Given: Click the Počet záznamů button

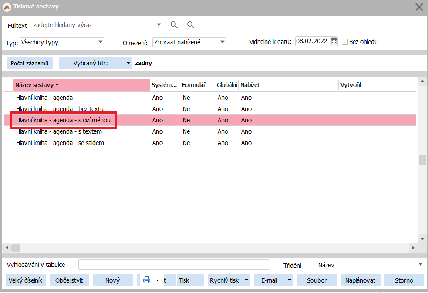Looking at the screenshot, I should point(30,63).
